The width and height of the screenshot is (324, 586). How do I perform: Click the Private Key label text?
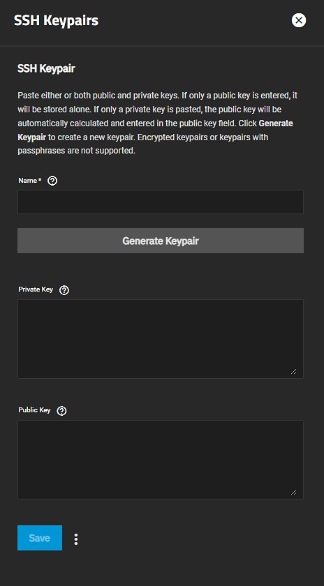(36, 290)
